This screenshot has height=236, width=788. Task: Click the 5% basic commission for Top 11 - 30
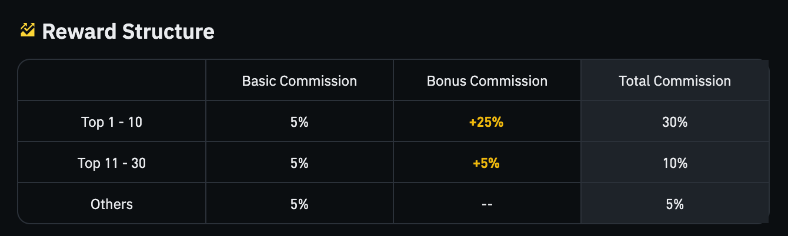[x=299, y=163]
